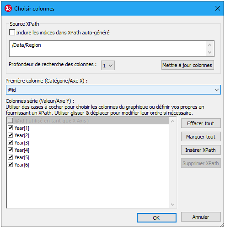This screenshot has height=228, width=225.
Task: Click into the /Data/Region XPath text field
Action: (x=107, y=49)
